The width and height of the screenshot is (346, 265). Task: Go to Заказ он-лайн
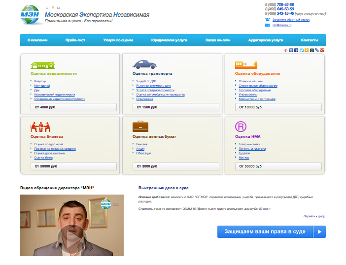pos(218,40)
